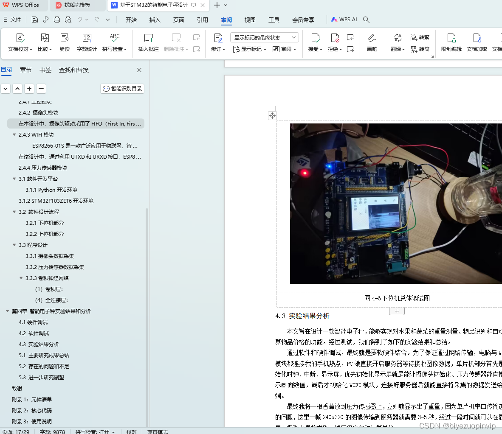Viewport: 502px width, 434px height.
Task: Open the 显示标记 dropdown
Action: pos(249,49)
